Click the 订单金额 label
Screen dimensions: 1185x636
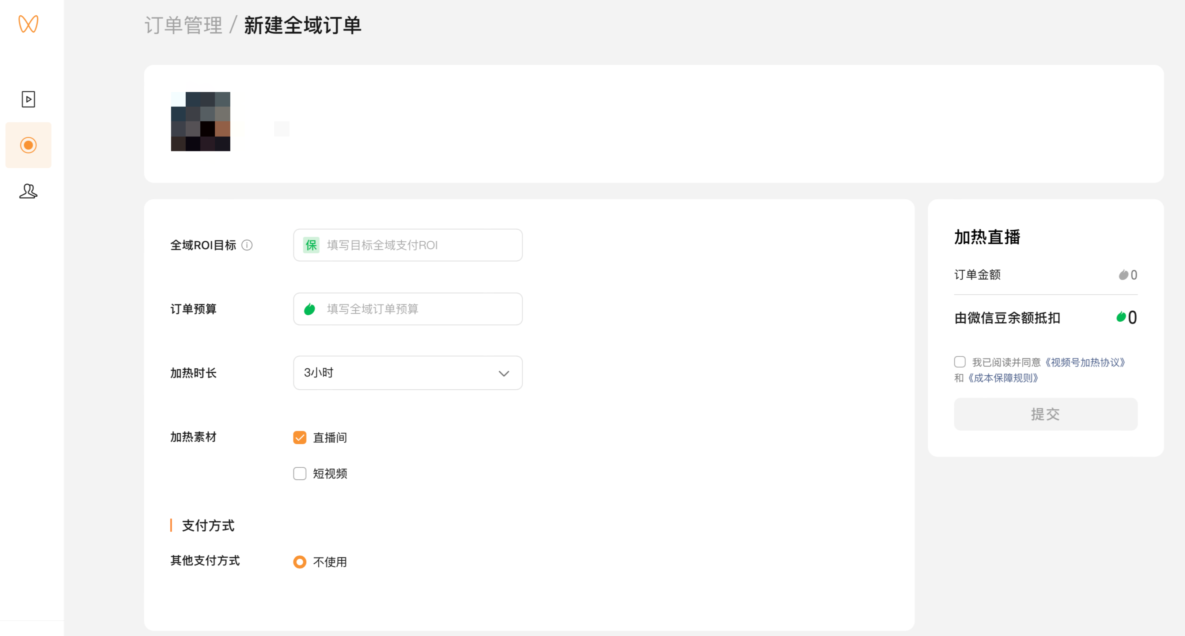(x=977, y=275)
